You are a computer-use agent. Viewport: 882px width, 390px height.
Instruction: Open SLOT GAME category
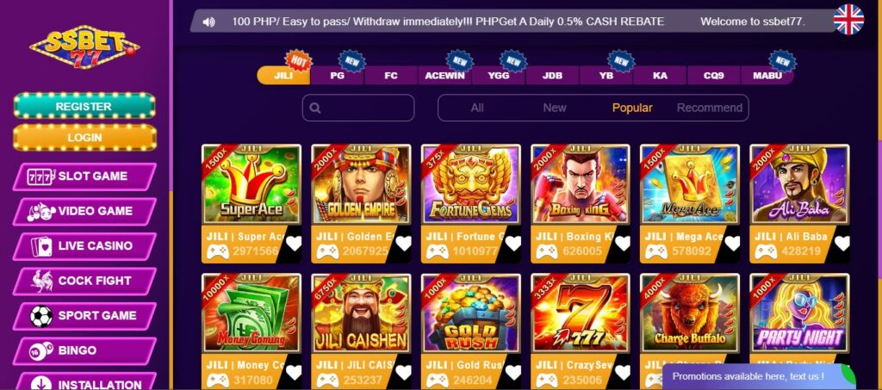(84, 176)
